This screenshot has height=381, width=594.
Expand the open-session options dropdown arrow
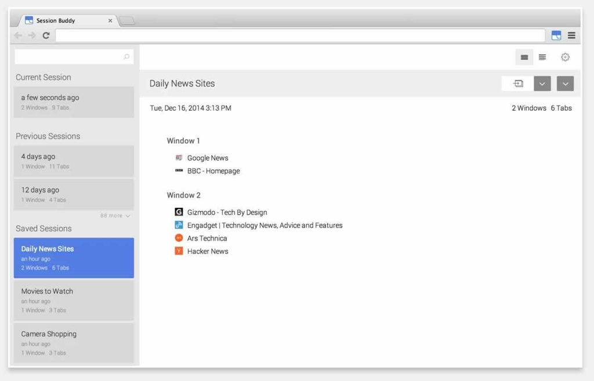(542, 84)
